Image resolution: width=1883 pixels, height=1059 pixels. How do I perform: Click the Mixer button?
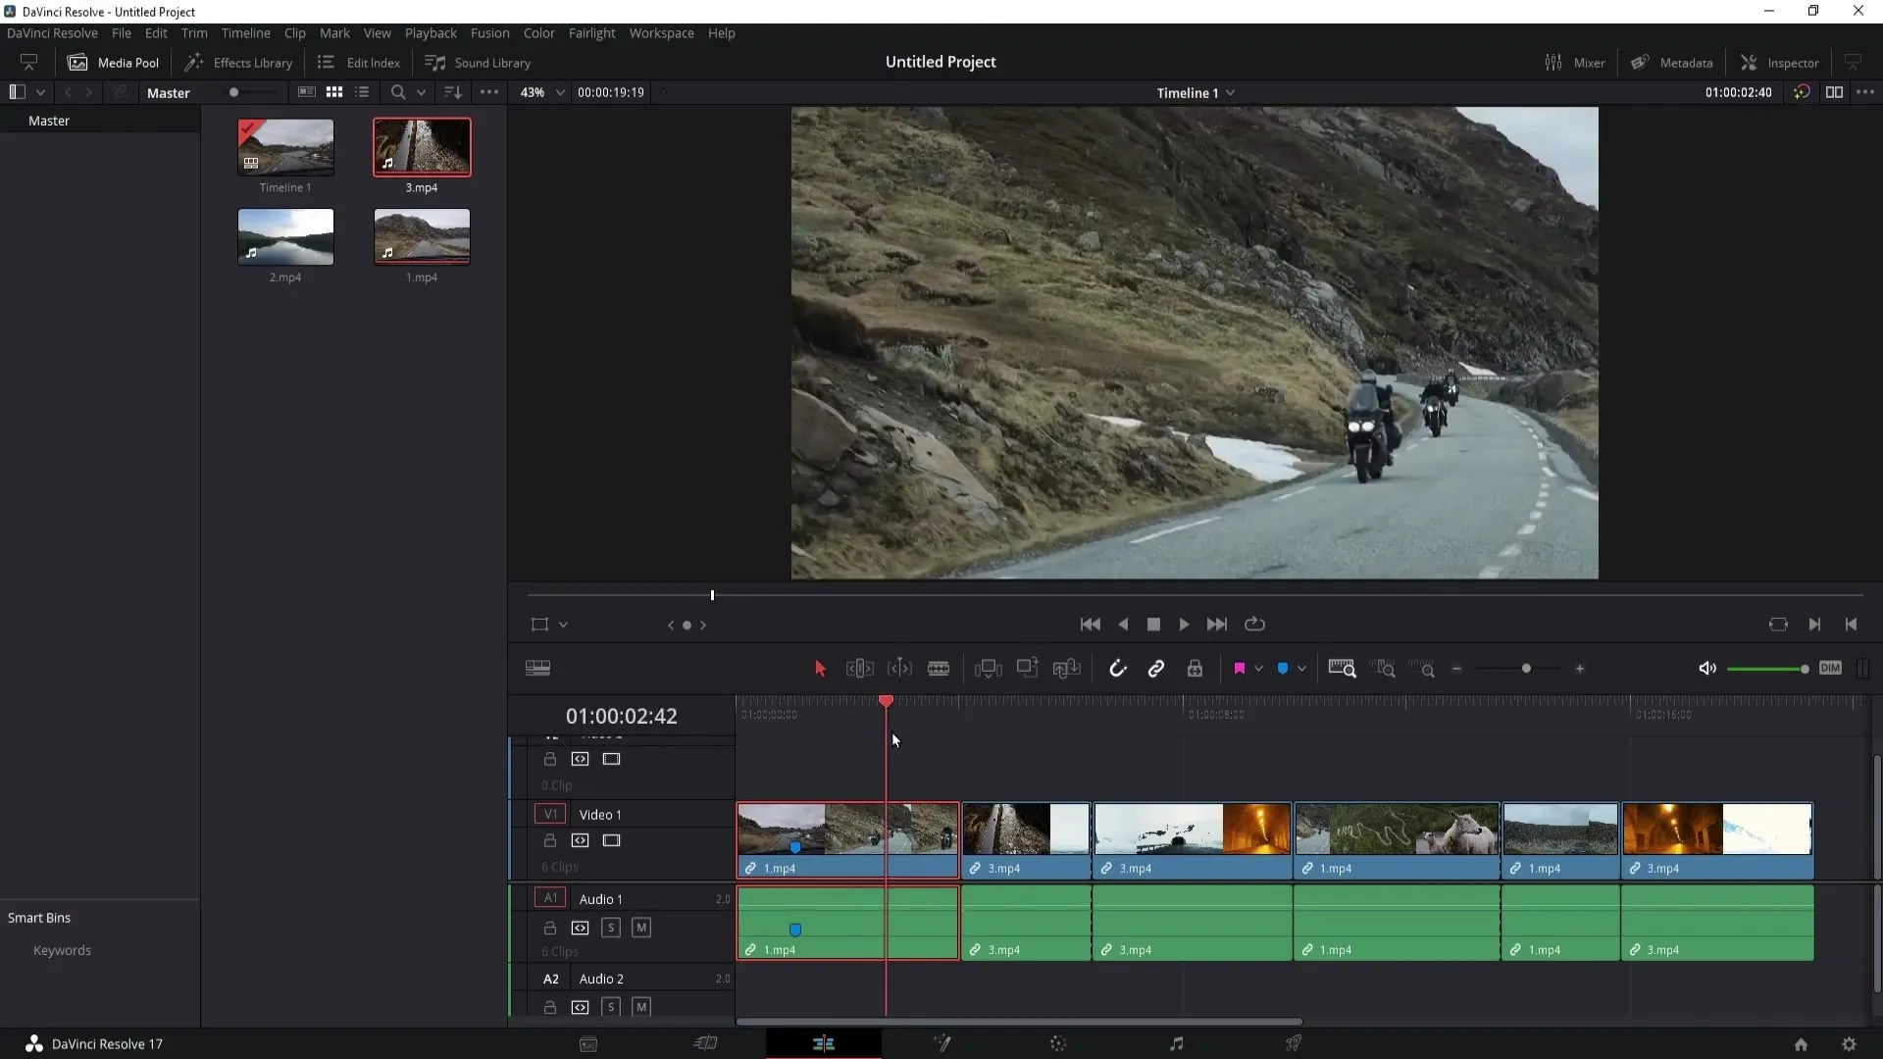pyautogui.click(x=1578, y=62)
